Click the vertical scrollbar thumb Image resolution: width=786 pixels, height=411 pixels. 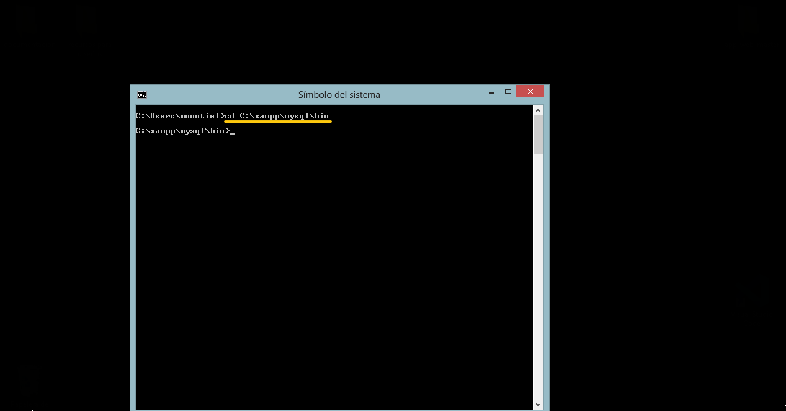click(x=538, y=135)
